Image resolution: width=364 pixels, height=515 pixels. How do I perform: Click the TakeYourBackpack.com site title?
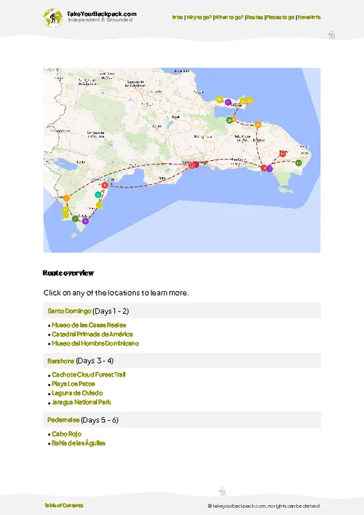coord(101,14)
